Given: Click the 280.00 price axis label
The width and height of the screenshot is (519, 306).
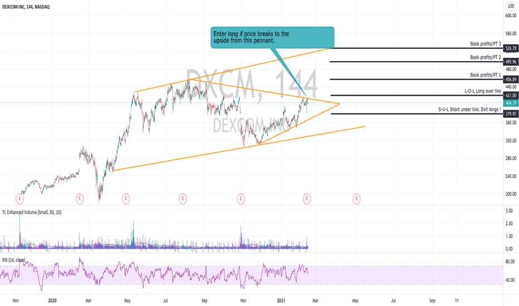Looking at the screenshot, I should tap(511, 159).
